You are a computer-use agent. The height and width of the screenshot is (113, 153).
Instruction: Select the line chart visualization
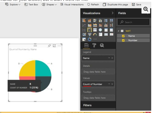coord(84,25)
